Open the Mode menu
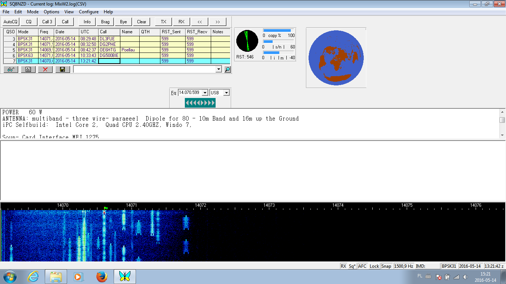The height and width of the screenshot is (284, 506). [33, 12]
